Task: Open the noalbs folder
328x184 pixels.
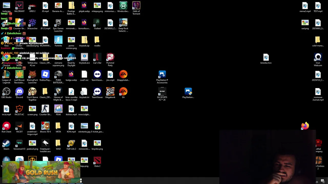Action: 97,41
